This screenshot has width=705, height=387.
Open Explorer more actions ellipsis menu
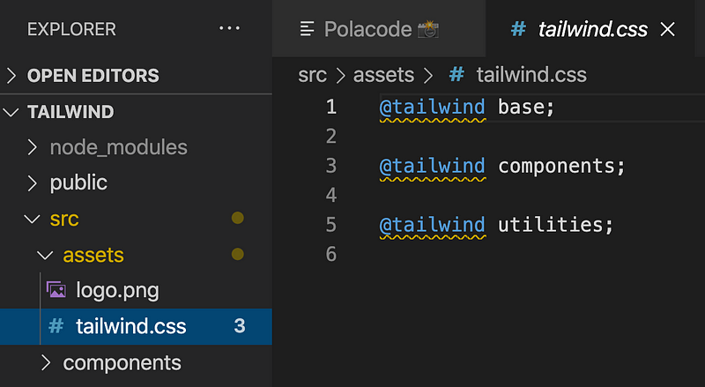click(x=229, y=28)
